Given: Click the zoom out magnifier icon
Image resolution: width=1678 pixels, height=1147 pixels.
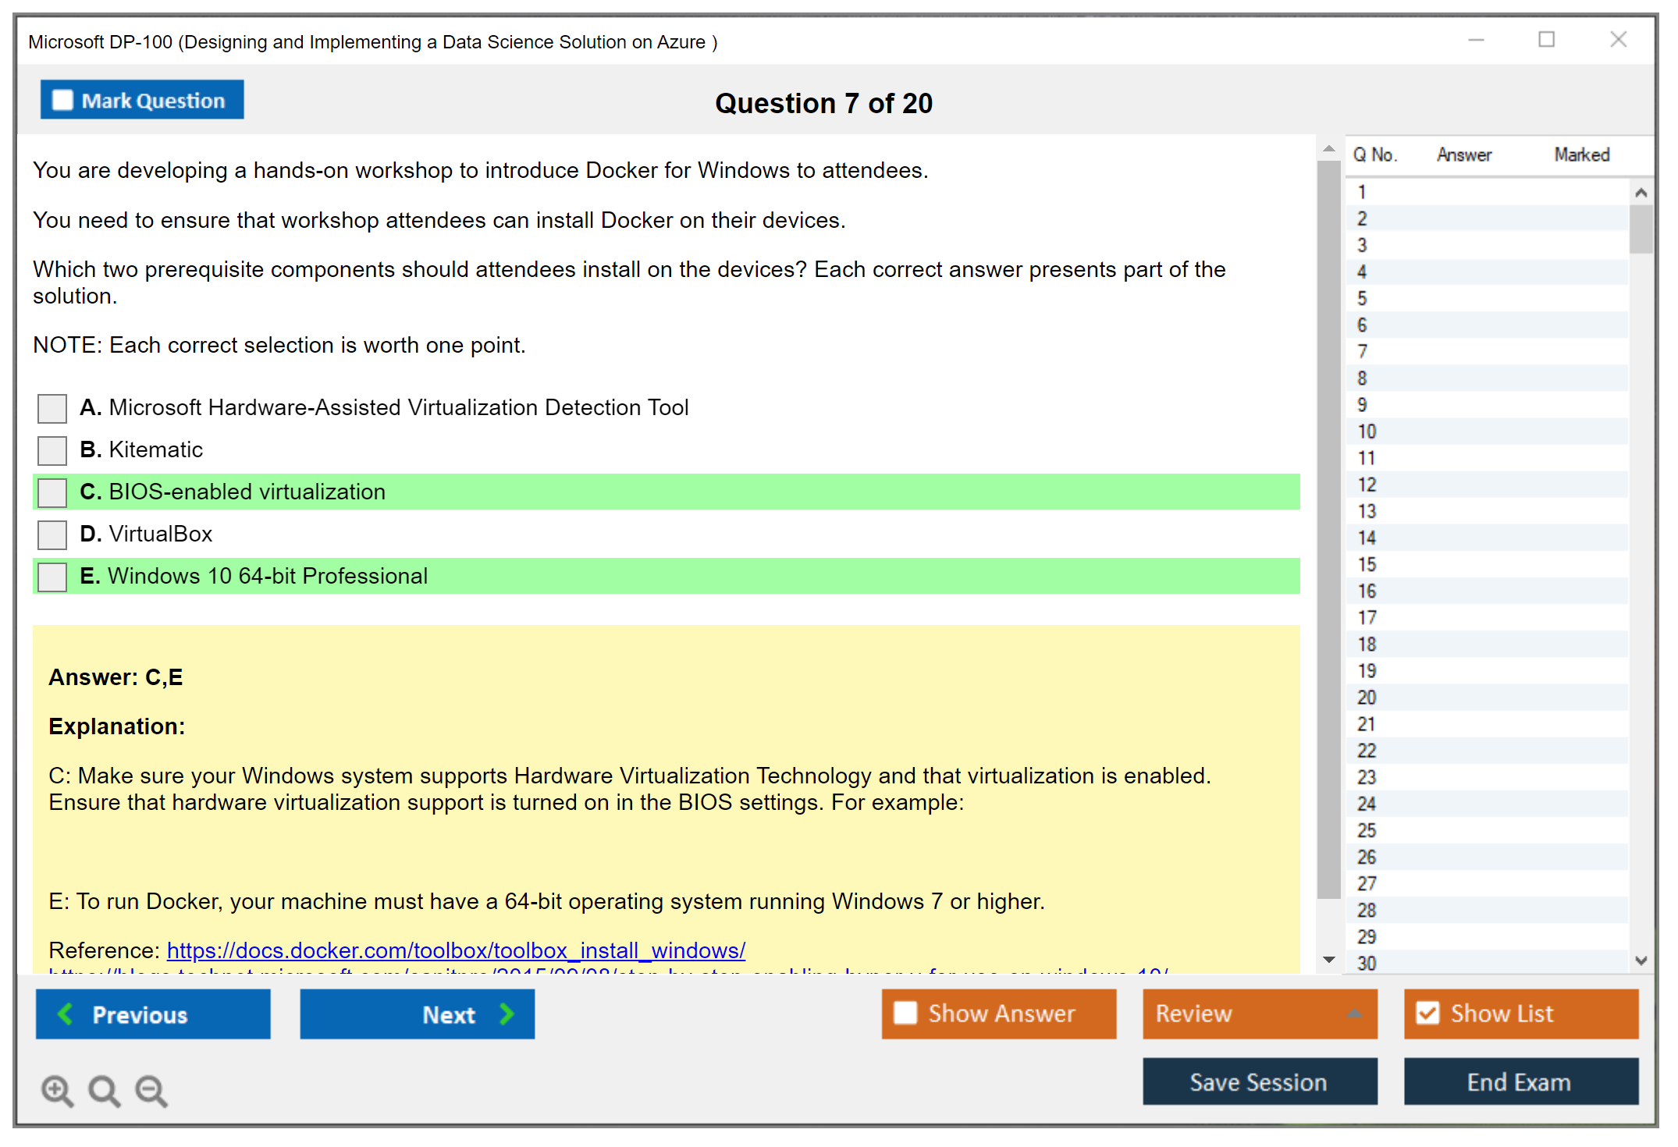Looking at the screenshot, I should [x=151, y=1090].
